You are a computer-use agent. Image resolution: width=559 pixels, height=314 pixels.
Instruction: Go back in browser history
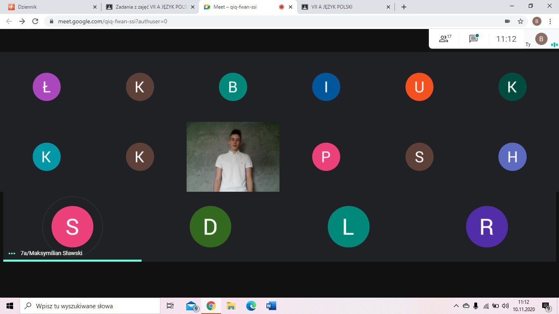9,21
